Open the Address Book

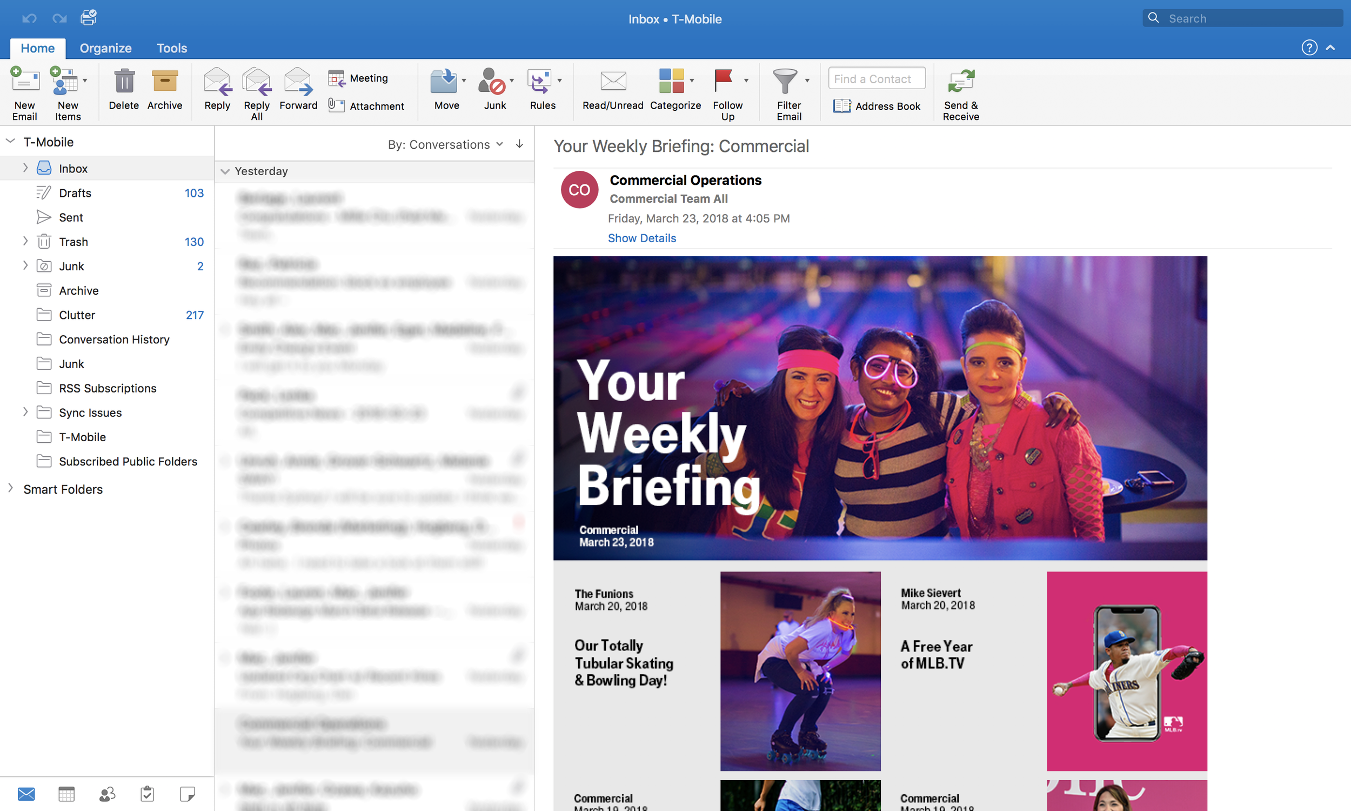coord(877,106)
